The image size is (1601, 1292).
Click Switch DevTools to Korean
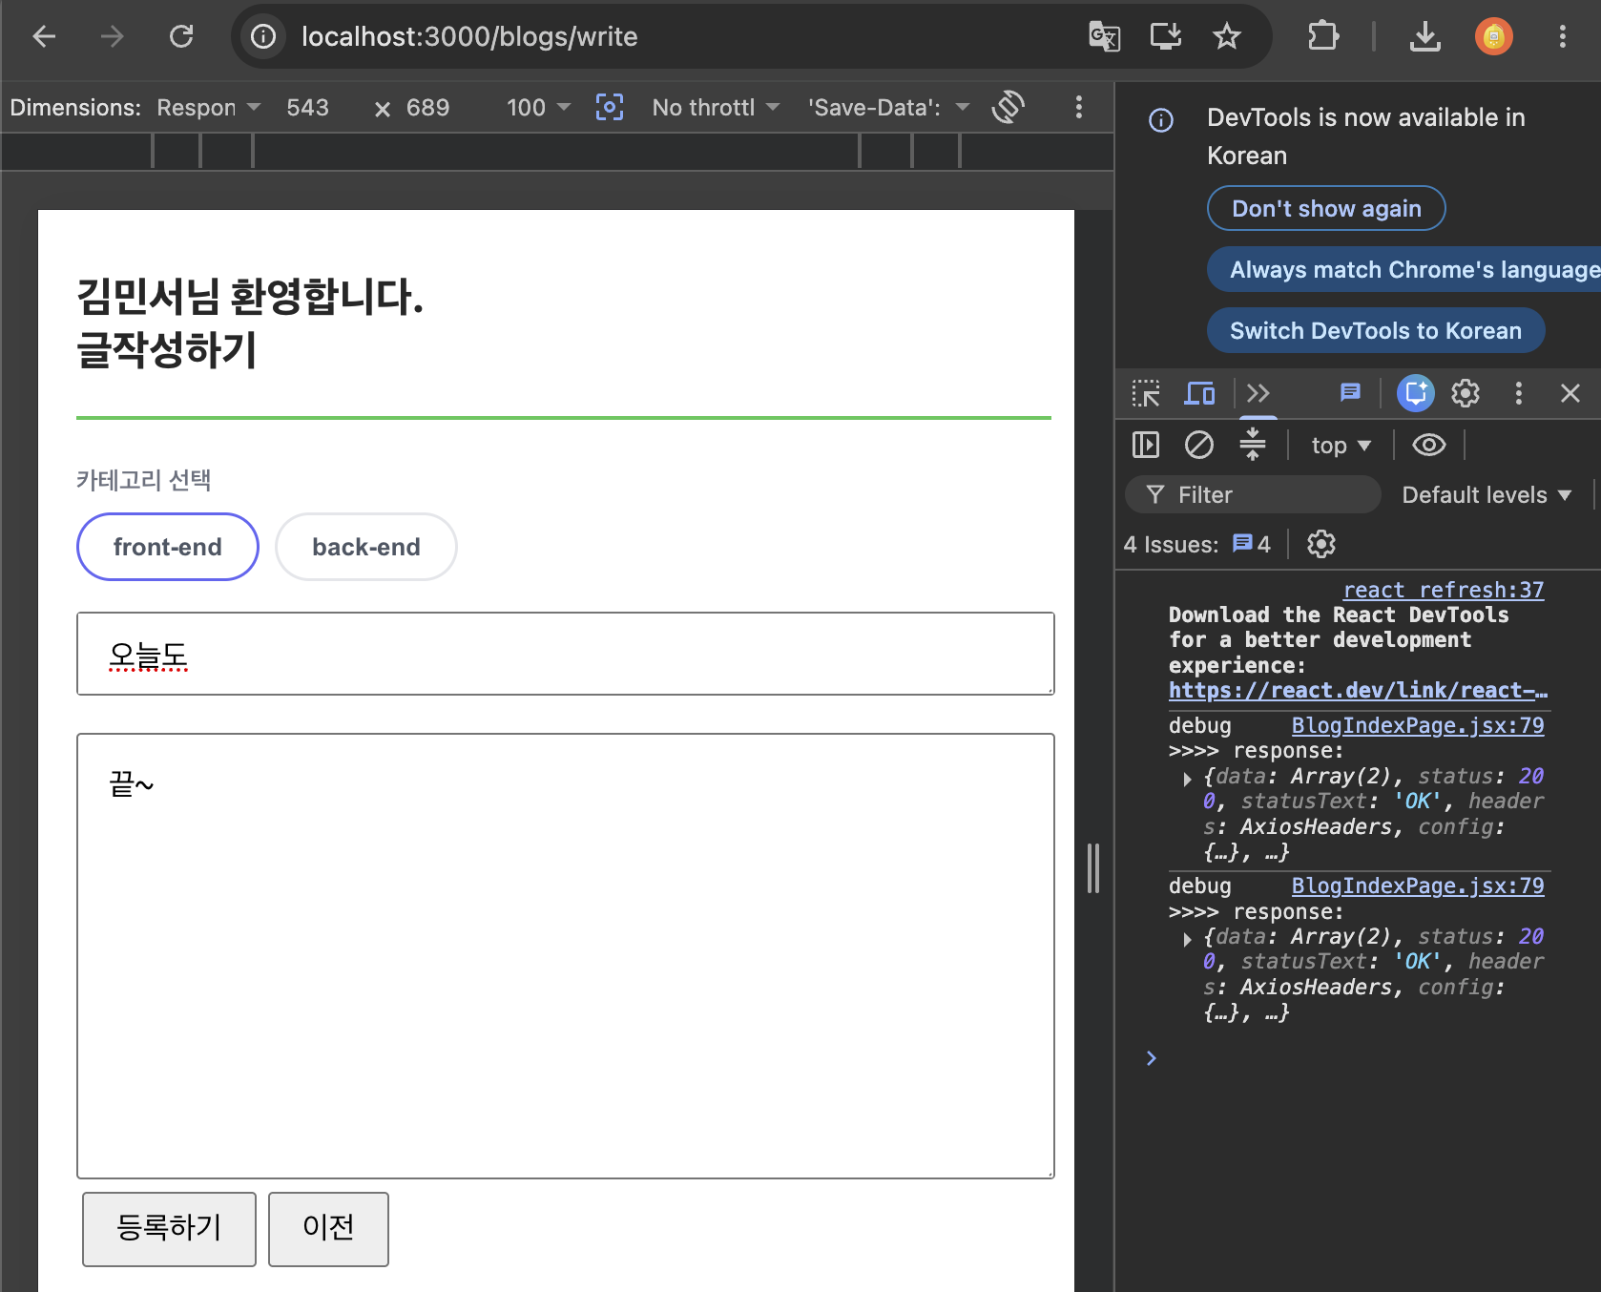(1376, 330)
